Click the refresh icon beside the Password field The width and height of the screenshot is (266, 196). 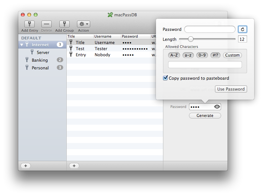click(x=243, y=30)
